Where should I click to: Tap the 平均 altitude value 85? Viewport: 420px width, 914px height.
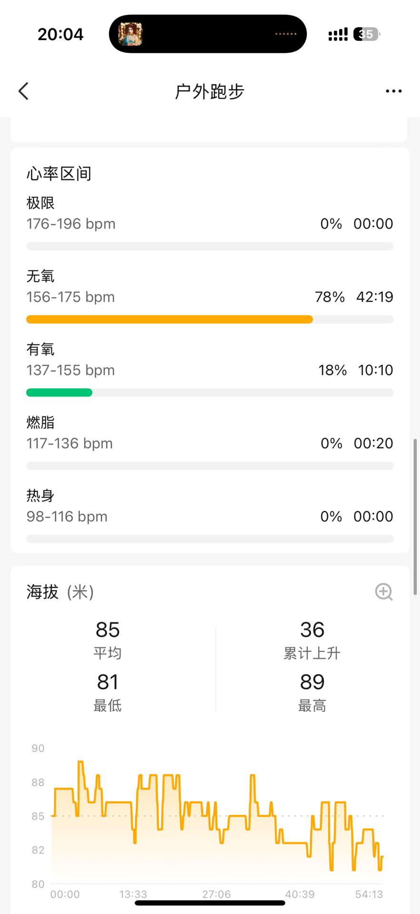(x=107, y=630)
